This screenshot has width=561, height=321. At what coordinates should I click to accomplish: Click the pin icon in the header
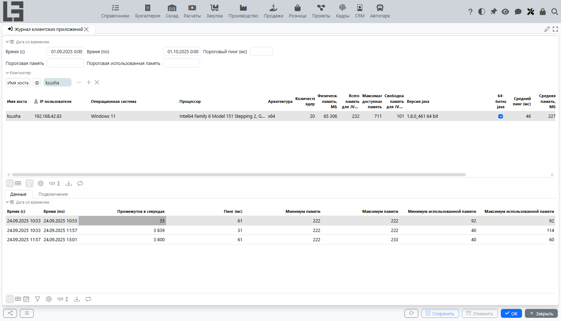(494, 12)
